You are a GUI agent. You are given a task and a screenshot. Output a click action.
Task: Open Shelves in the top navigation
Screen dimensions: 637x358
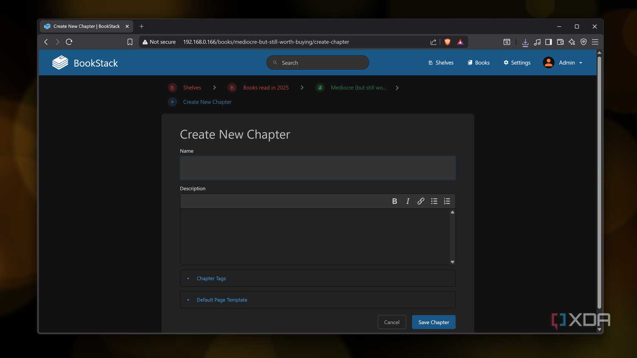(x=441, y=63)
